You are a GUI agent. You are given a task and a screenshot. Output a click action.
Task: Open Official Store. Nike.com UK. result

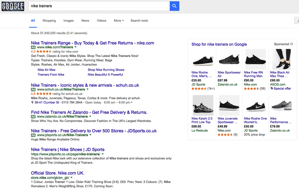[58, 173]
